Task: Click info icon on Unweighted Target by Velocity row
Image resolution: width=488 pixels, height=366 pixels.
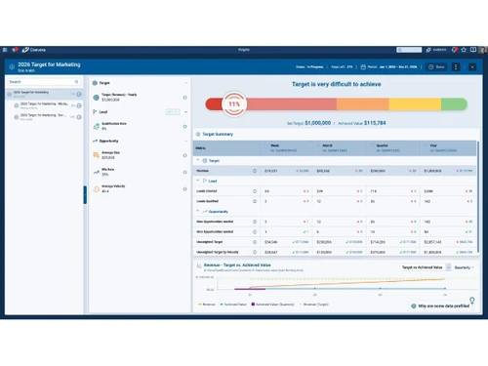Action: click(x=255, y=252)
